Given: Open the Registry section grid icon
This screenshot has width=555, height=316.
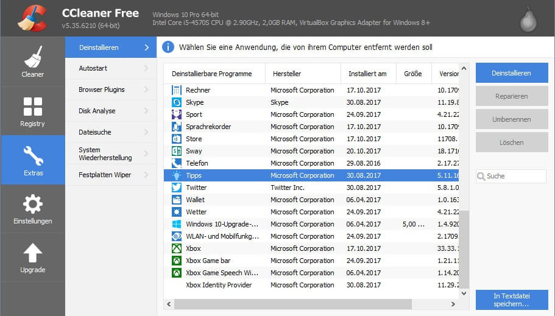Looking at the screenshot, I should (32, 107).
